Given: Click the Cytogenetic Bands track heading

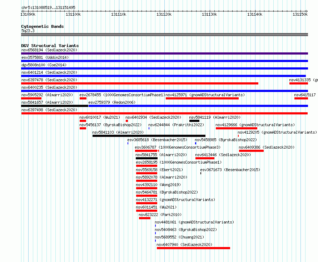Looking at the screenshot, I should (43, 26).
